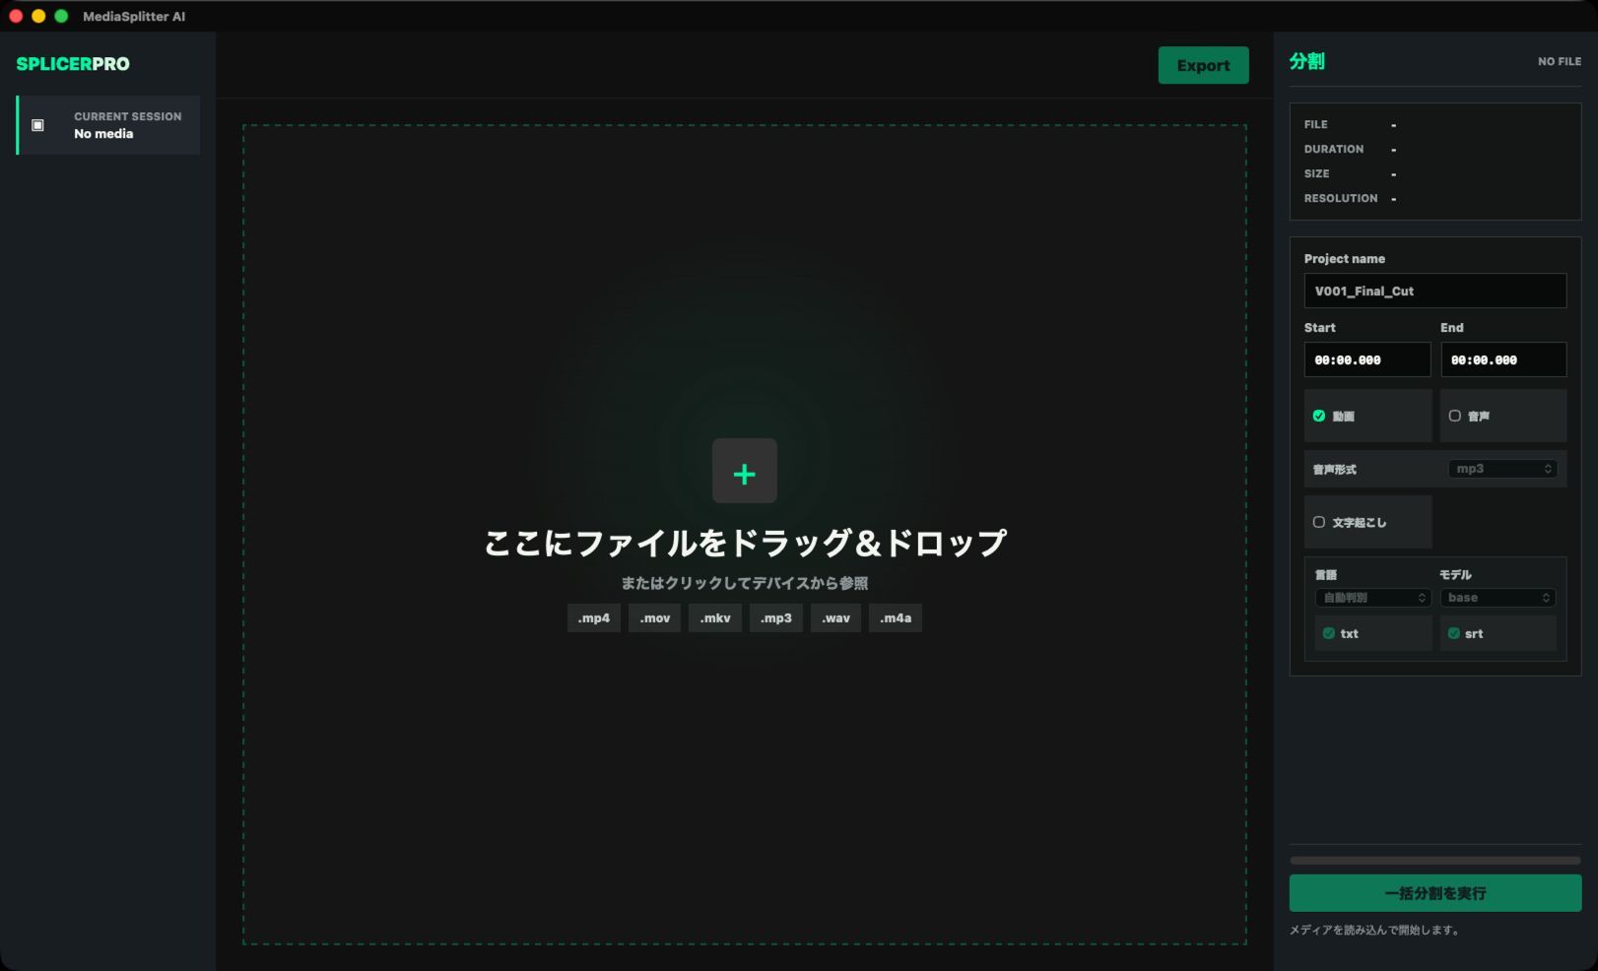Open the 音声形式 mp3 format dropdown
The height and width of the screenshot is (971, 1598).
(1502, 469)
